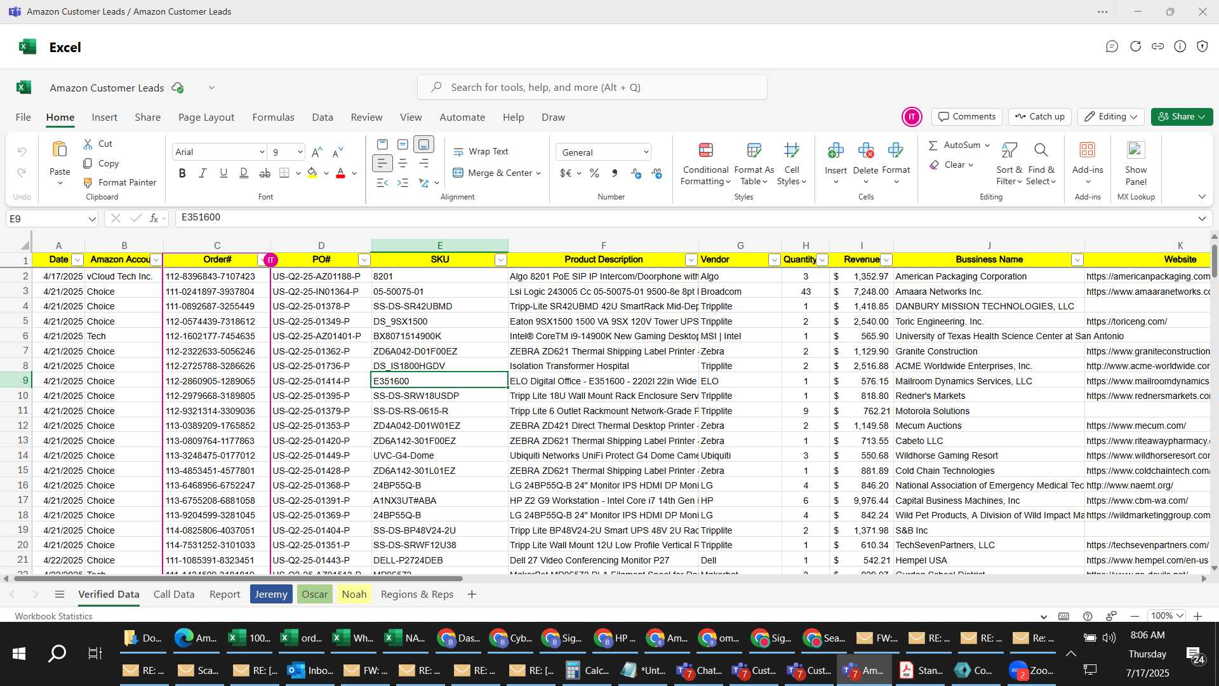Add a new sheet with plus button
Image resolution: width=1219 pixels, height=686 pixels.
coord(472,595)
